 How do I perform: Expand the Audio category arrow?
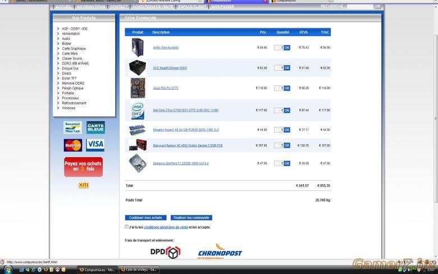click(x=58, y=39)
